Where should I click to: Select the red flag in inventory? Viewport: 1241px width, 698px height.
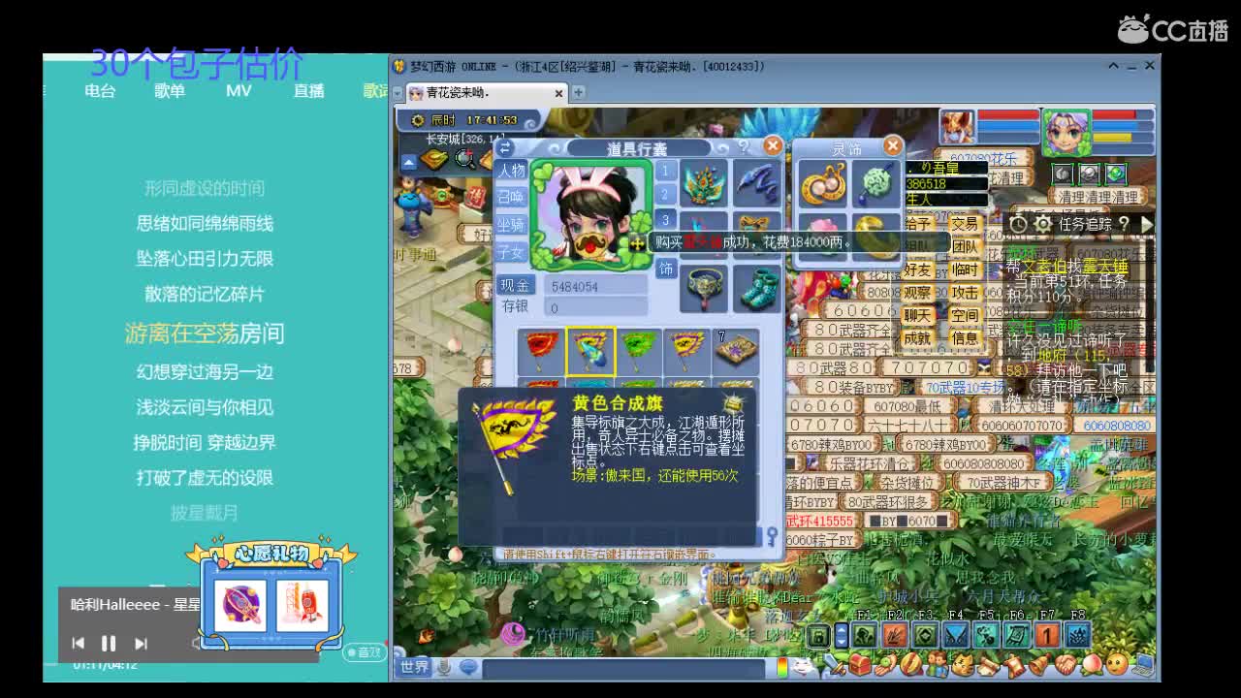(541, 351)
